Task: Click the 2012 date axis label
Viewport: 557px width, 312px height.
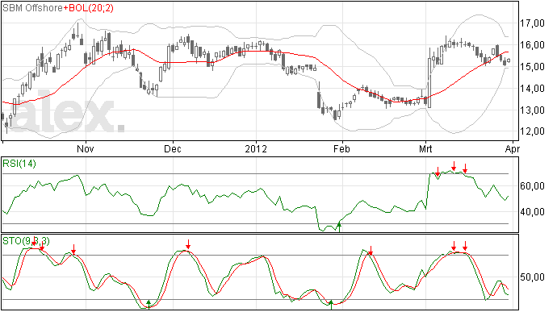Action: point(256,148)
